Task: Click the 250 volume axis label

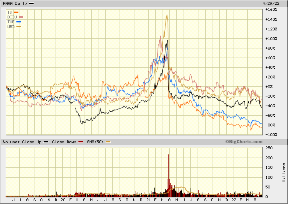Action: tap(269, 148)
